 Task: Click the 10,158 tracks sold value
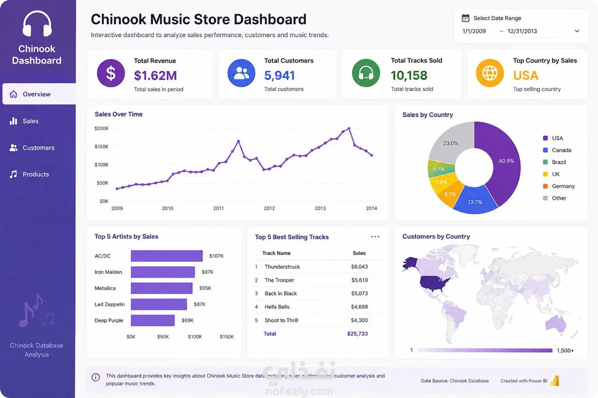click(409, 75)
